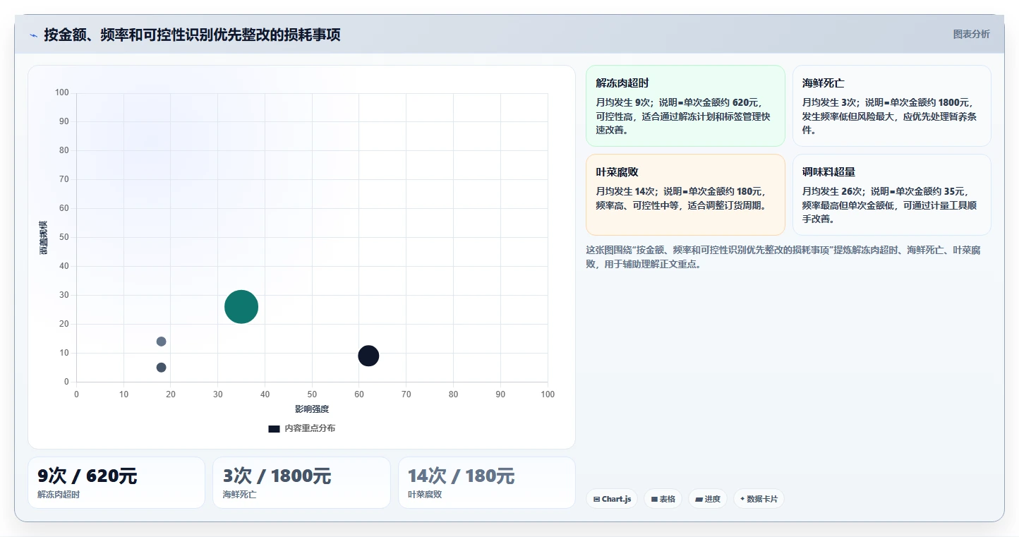Click the y-axis tick value 100

pyautogui.click(x=62, y=92)
